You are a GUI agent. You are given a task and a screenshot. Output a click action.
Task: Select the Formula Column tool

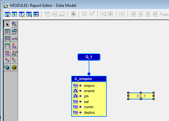[7, 39]
